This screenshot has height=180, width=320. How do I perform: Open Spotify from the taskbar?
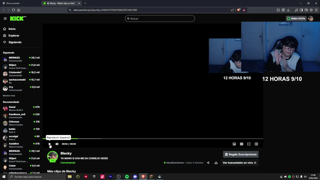pos(127,177)
